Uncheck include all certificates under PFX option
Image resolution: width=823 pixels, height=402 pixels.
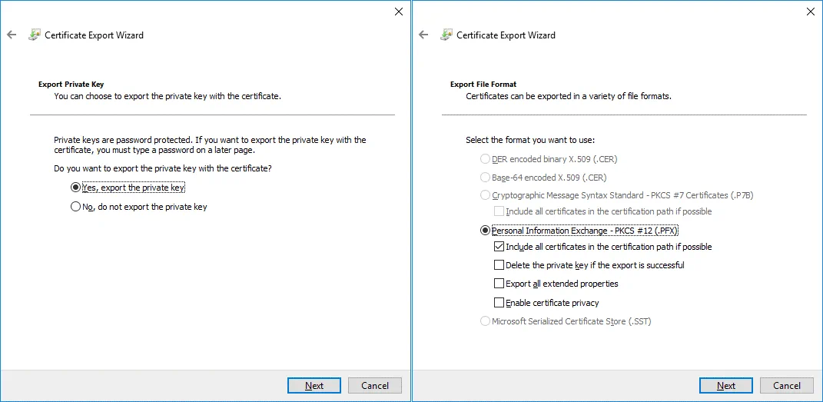click(x=499, y=247)
